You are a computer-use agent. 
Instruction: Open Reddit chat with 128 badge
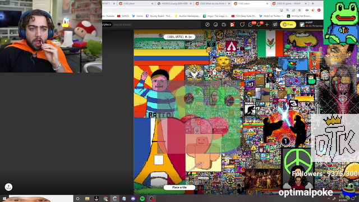(x=251, y=25)
